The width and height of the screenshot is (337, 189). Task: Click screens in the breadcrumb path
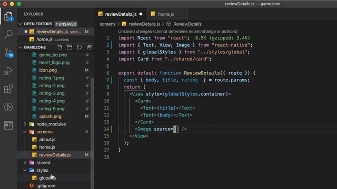(107, 24)
